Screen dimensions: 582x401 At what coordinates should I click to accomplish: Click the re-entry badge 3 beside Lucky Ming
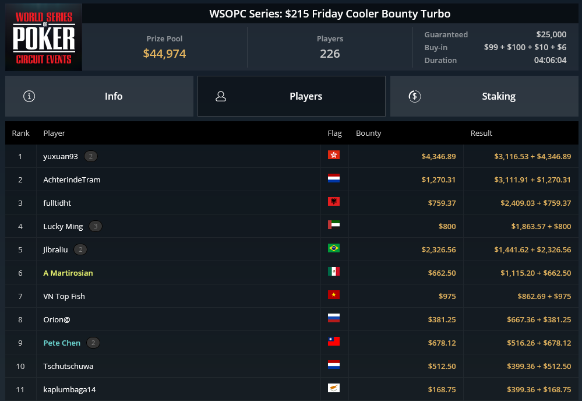coord(96,226)
